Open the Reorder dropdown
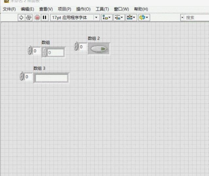Image resolution: width=209 pixels, height=176 pixels. coord(144,17)
